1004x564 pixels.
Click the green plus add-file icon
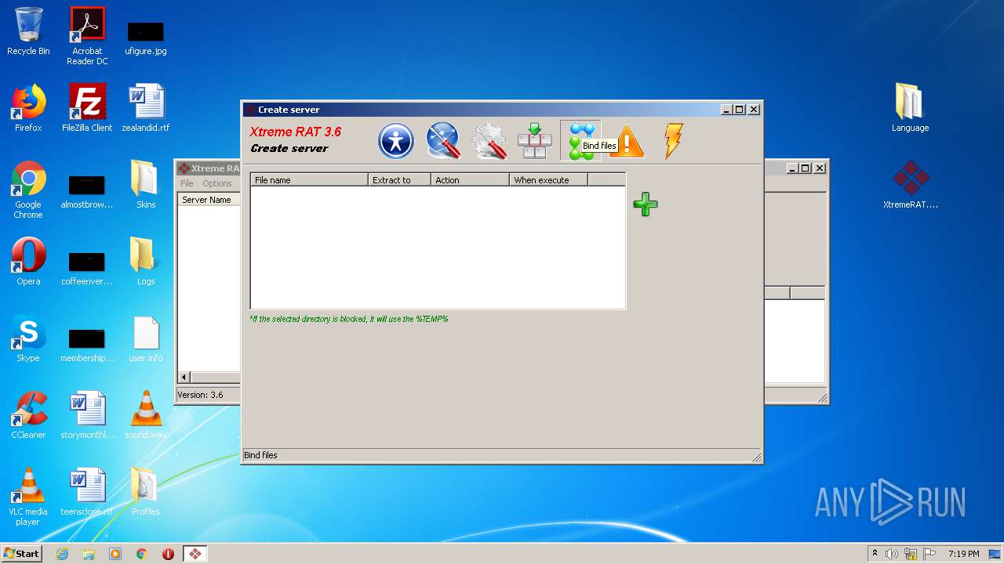pyautogui.click(x=645, y=204)
